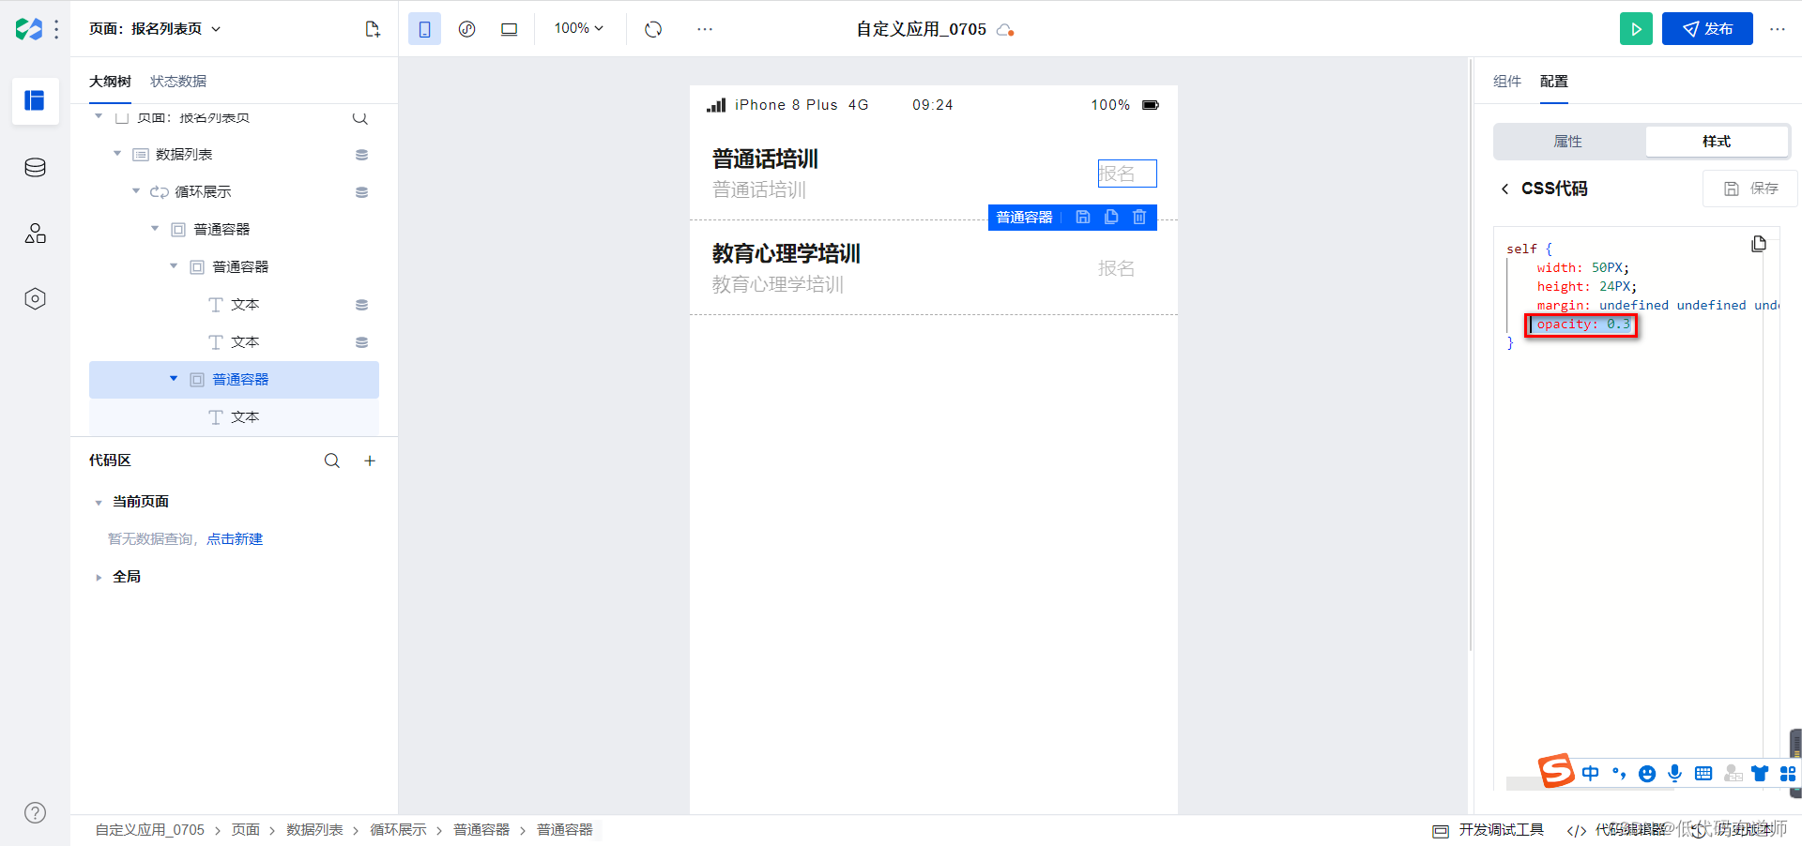Switch to mobile phone preview mode
1802x846 pixels.
(424, 29)
